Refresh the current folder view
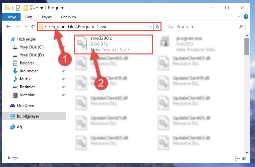The width and height of the screenshot is (255, 167). click(x=158, y=27)
